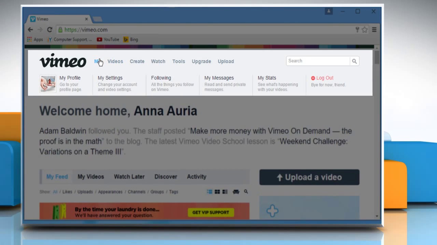This screenshot has height=245, width=437.
Task: Click the address bar URL
Action: [x=86, y=30]
